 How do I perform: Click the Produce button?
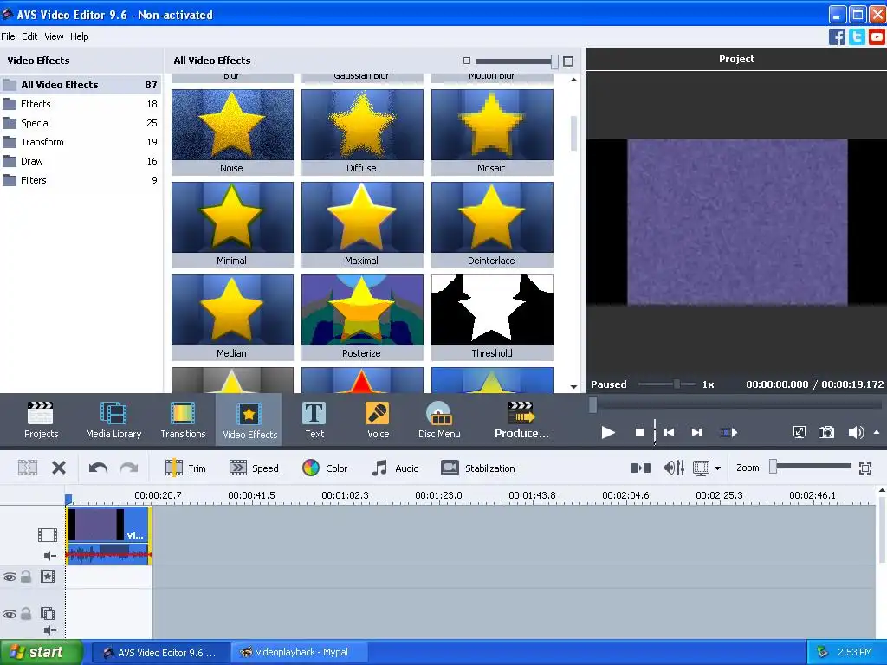pos(521,420)
